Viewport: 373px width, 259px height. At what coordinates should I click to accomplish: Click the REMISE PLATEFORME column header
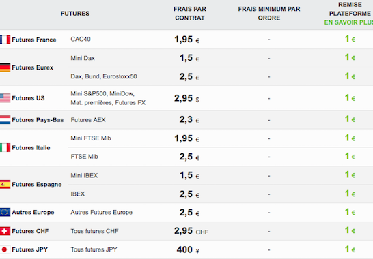(x=350, y=9)
